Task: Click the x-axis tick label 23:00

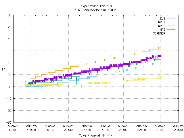Action: [x=160, y=130]
